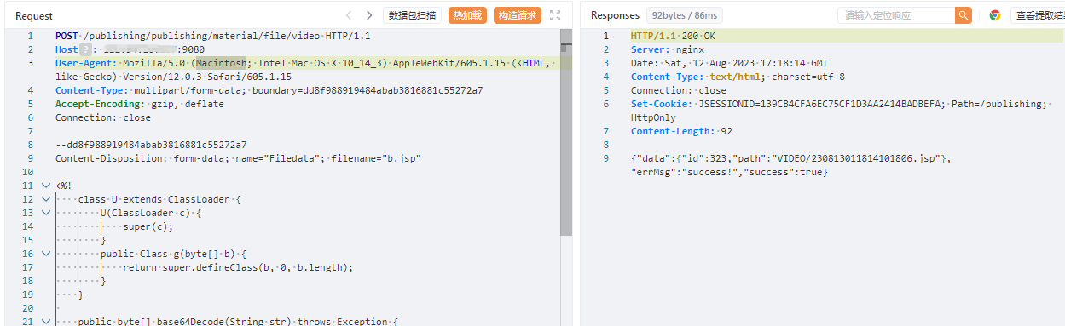Go to next request with right arrow
Image resolution: width=1065 pixels, height=326 pixels.
tap(369, 15)
